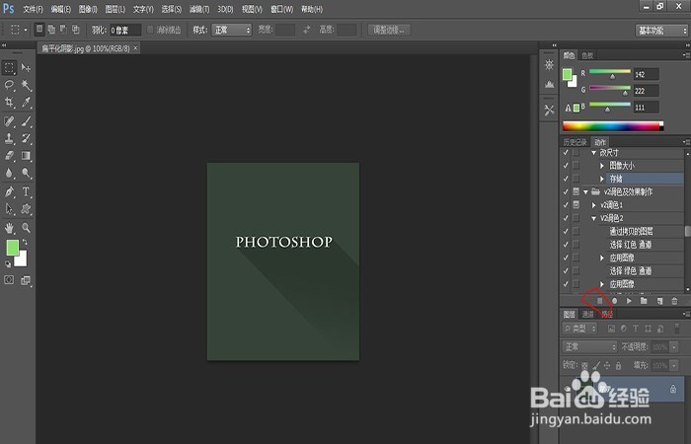Select the Path Selection tool
The width and height of the screenshot is (691, 444).
[9, 209]
